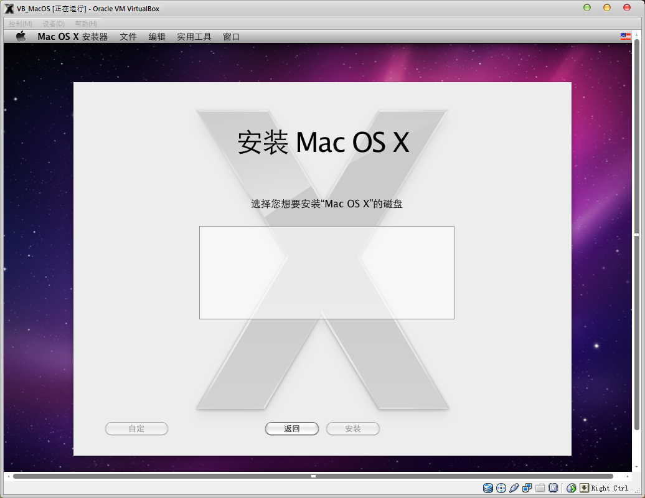
Task: Click the yellow VirtualBox window button
Action: tap(607, 8)
